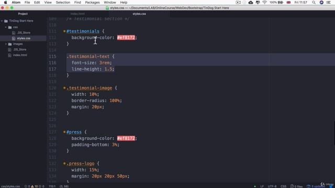Screen dimensions: 335x188
Task: Click the TinDog Start Here project folder icon
Action: coord(6,21)
